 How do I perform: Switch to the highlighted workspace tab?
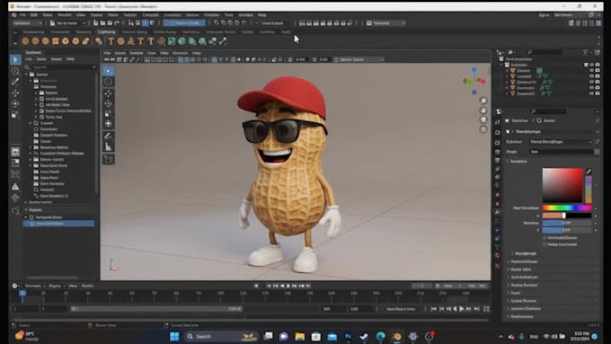[106, 32]
